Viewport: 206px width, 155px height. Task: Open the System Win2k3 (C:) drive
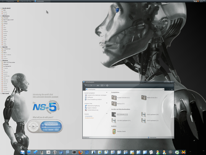(x=114, y=97)
